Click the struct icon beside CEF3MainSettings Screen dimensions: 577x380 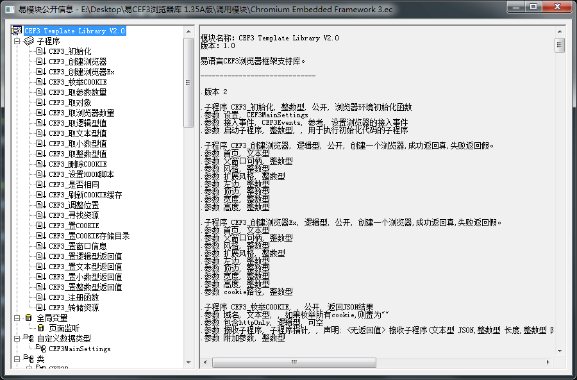tap(41, 349)
